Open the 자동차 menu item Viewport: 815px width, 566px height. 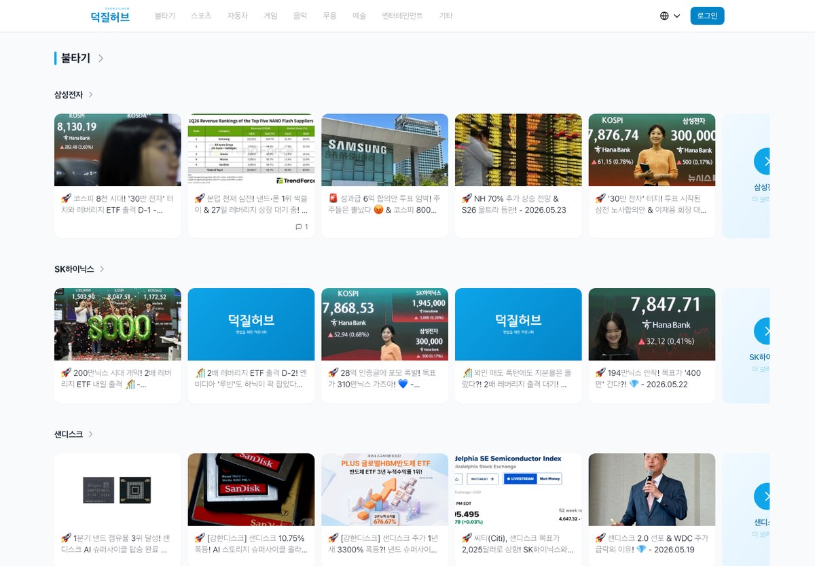238,16
